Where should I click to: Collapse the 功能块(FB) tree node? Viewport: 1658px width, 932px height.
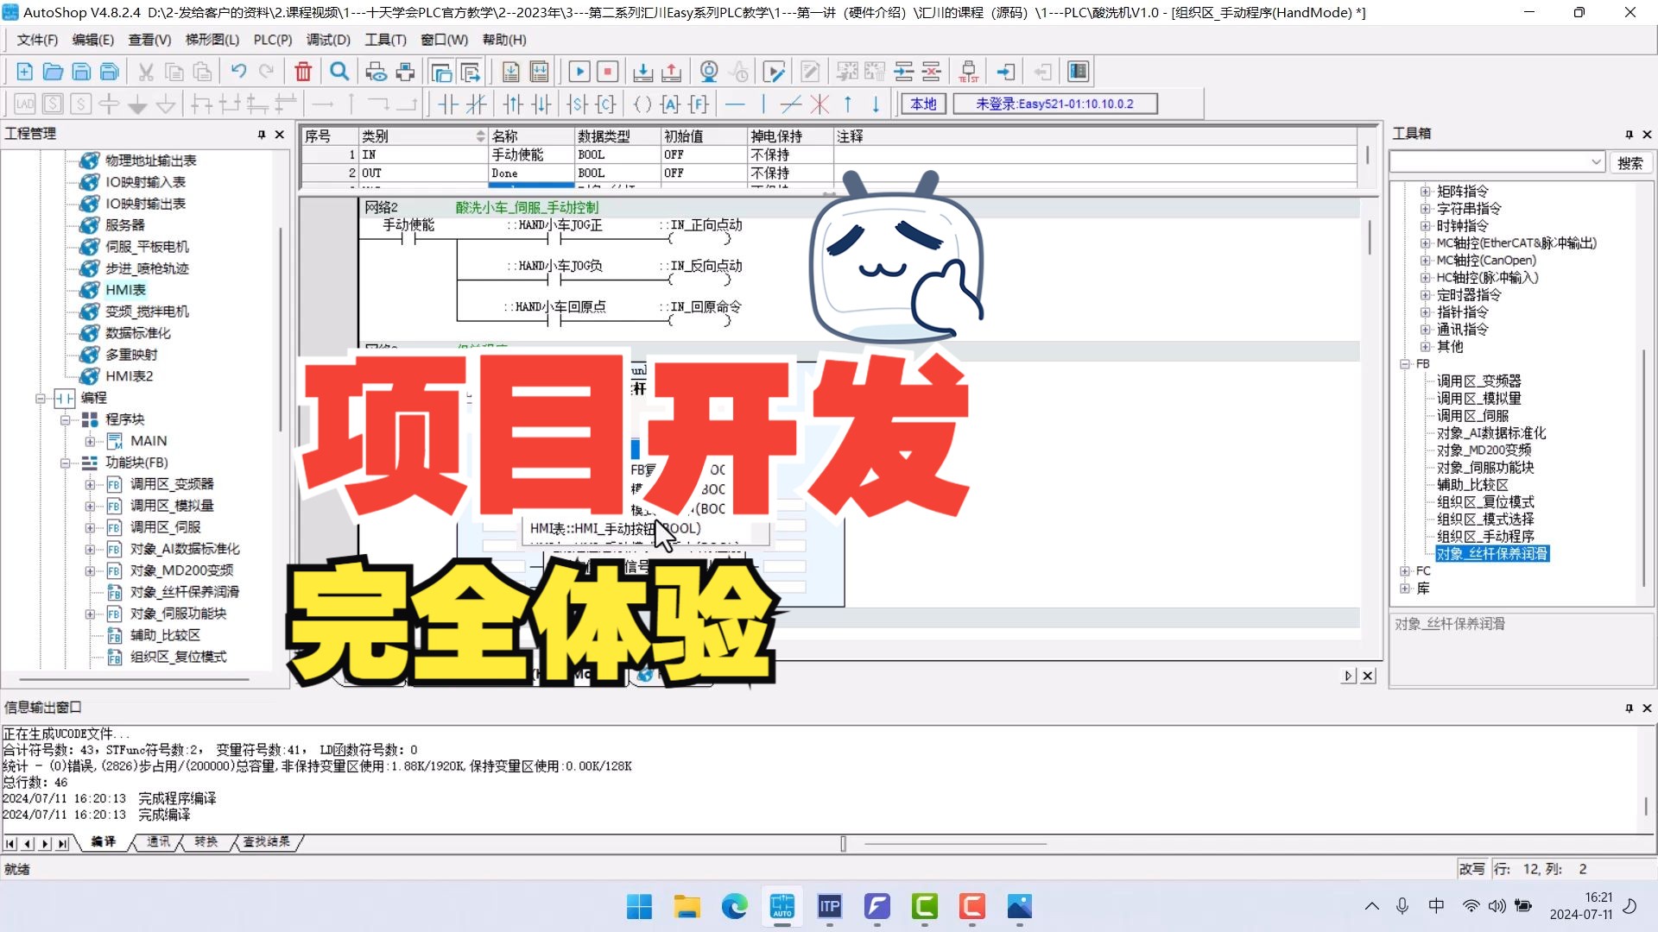tap(66, 463)
